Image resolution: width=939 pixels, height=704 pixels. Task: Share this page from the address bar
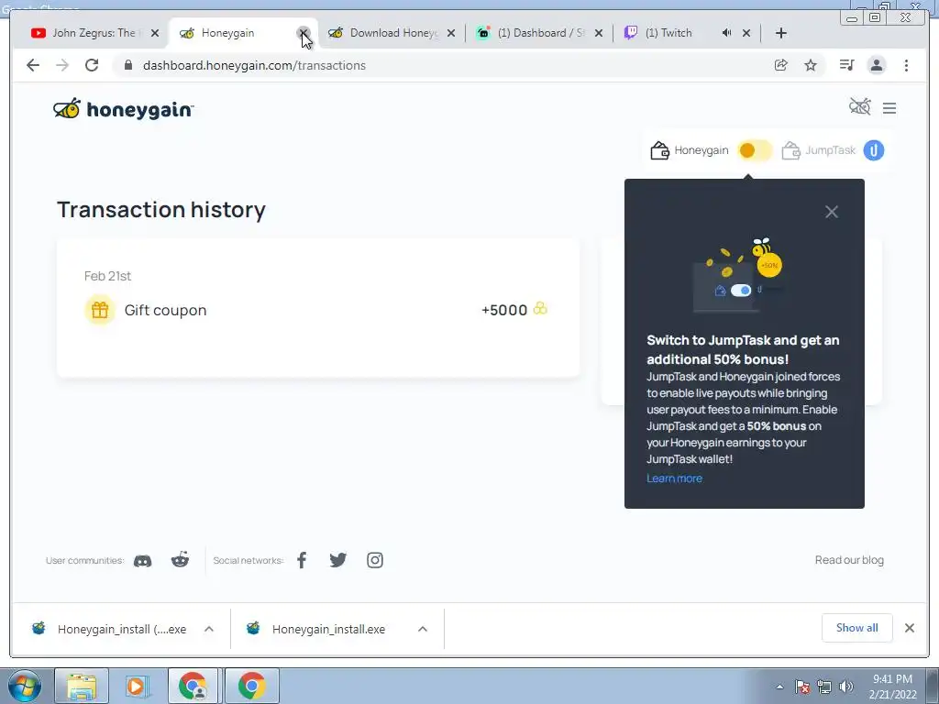point(781,65)
